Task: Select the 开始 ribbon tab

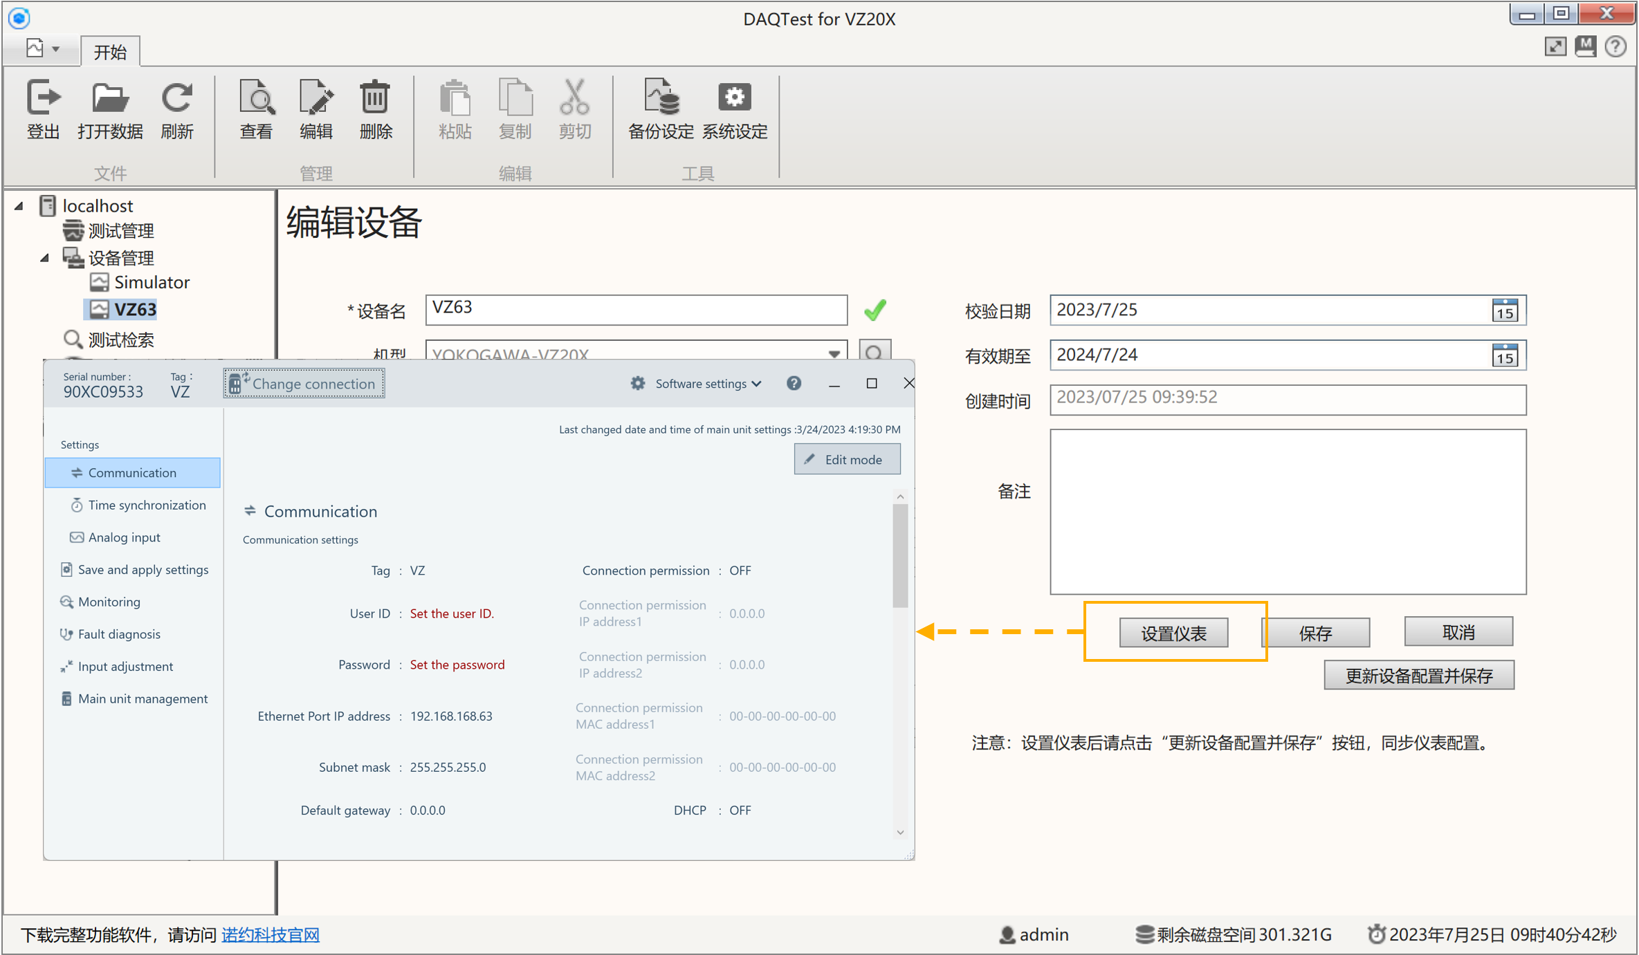Action: coord(110,52)
